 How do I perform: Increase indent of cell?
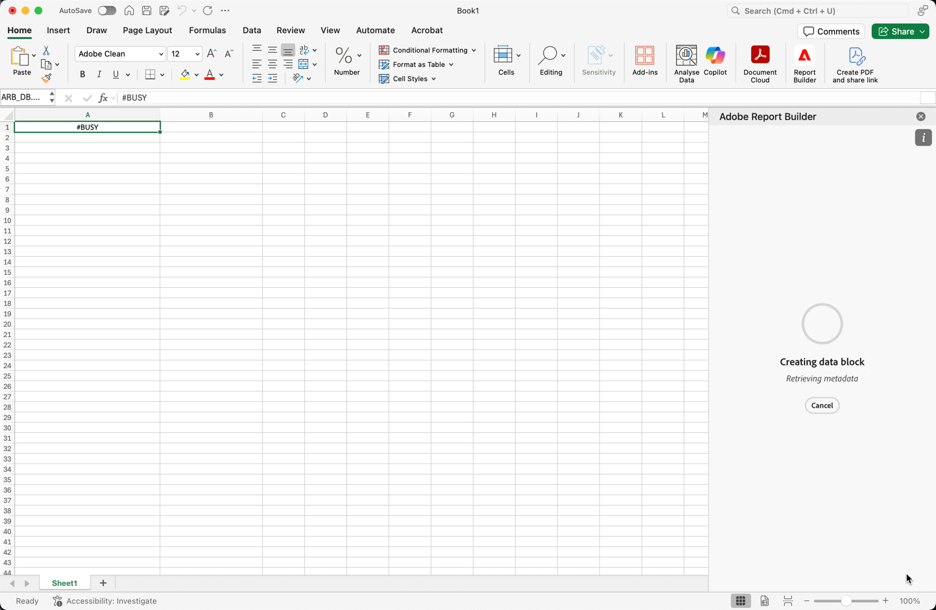click(x=272, y=78)
